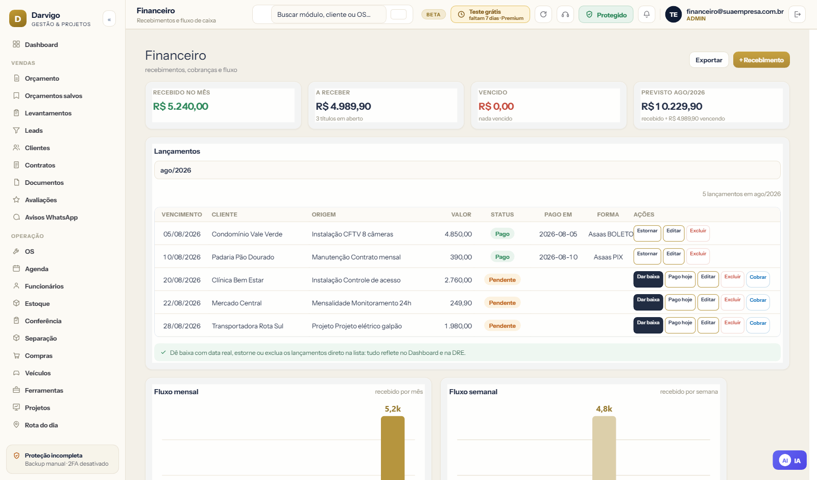Click the Darvigo logo
The image size is (817, 480).
tap(18, 19)
